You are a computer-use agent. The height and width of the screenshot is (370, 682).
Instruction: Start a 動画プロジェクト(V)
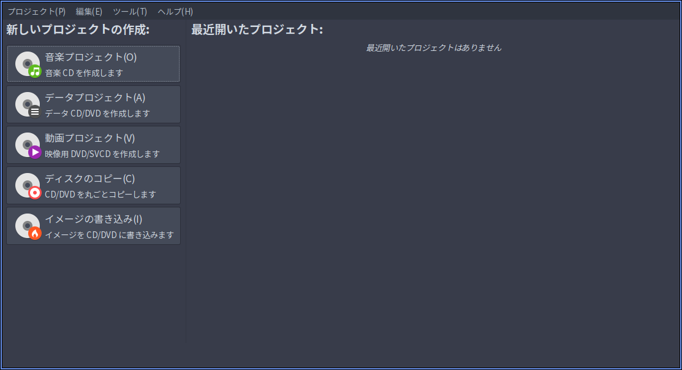[x=94, y=145]
